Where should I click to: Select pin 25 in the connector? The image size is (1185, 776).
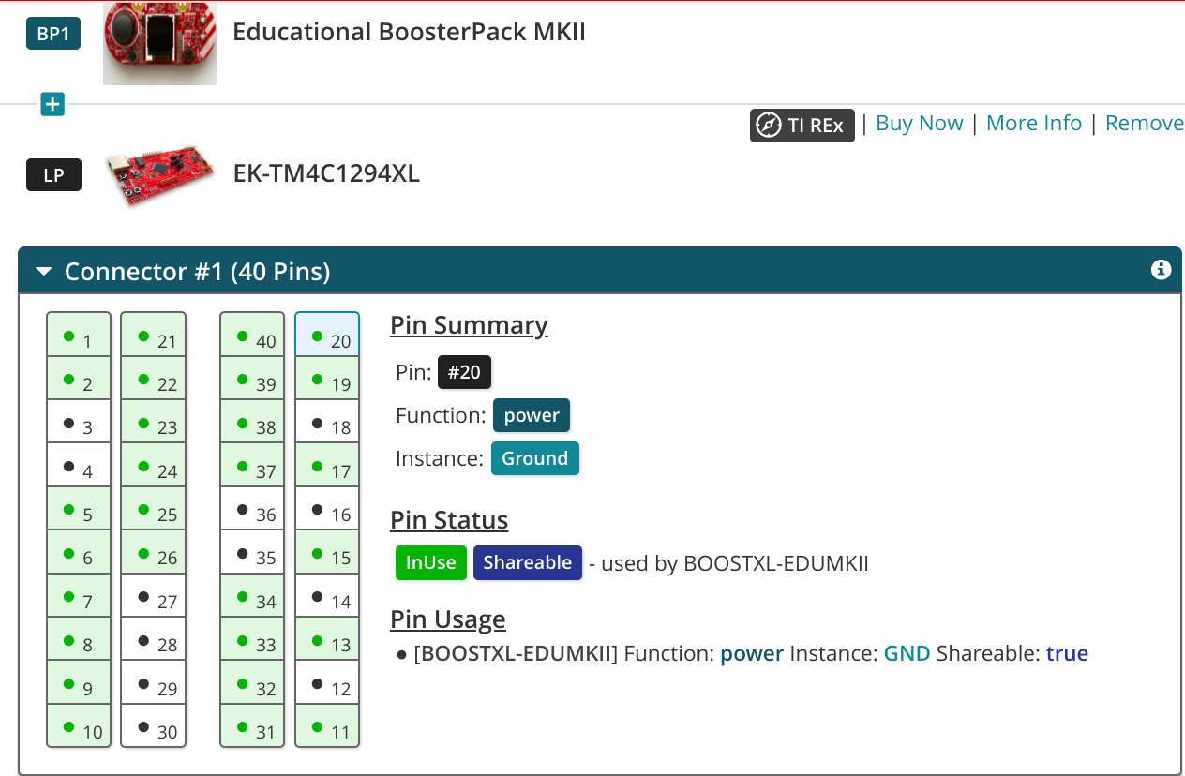point(154,509)
